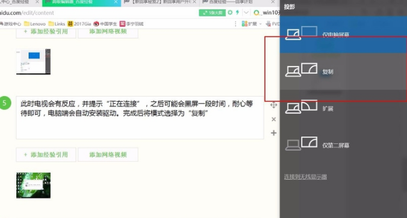Click the three-dot overflow icon in bookmarks bar

[235, 24]
